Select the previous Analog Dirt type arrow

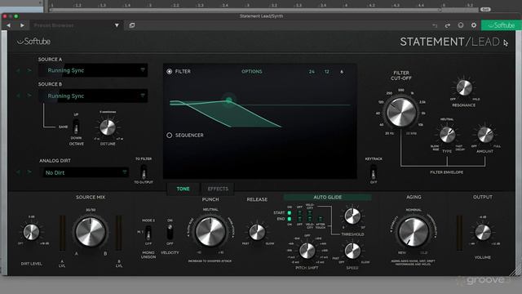tap(18, 172)
